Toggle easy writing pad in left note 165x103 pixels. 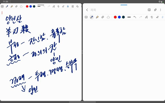pyautogui.click(x=72, y=6)
